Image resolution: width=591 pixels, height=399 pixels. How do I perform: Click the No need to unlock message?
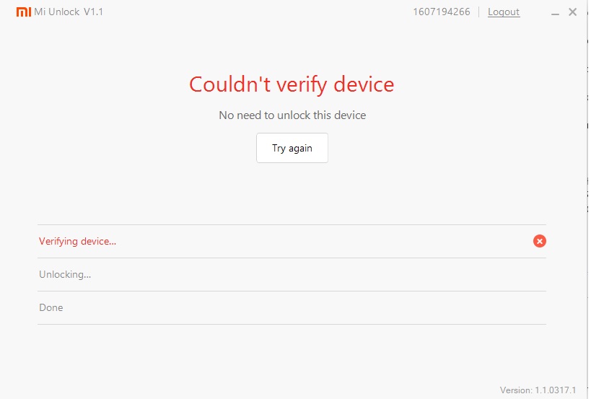[x=292, y=115]
